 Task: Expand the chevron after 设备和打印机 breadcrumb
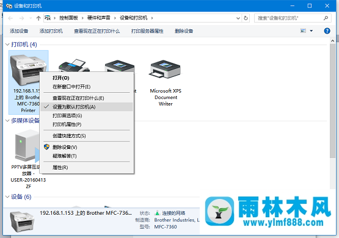click(x=152, y=18)
